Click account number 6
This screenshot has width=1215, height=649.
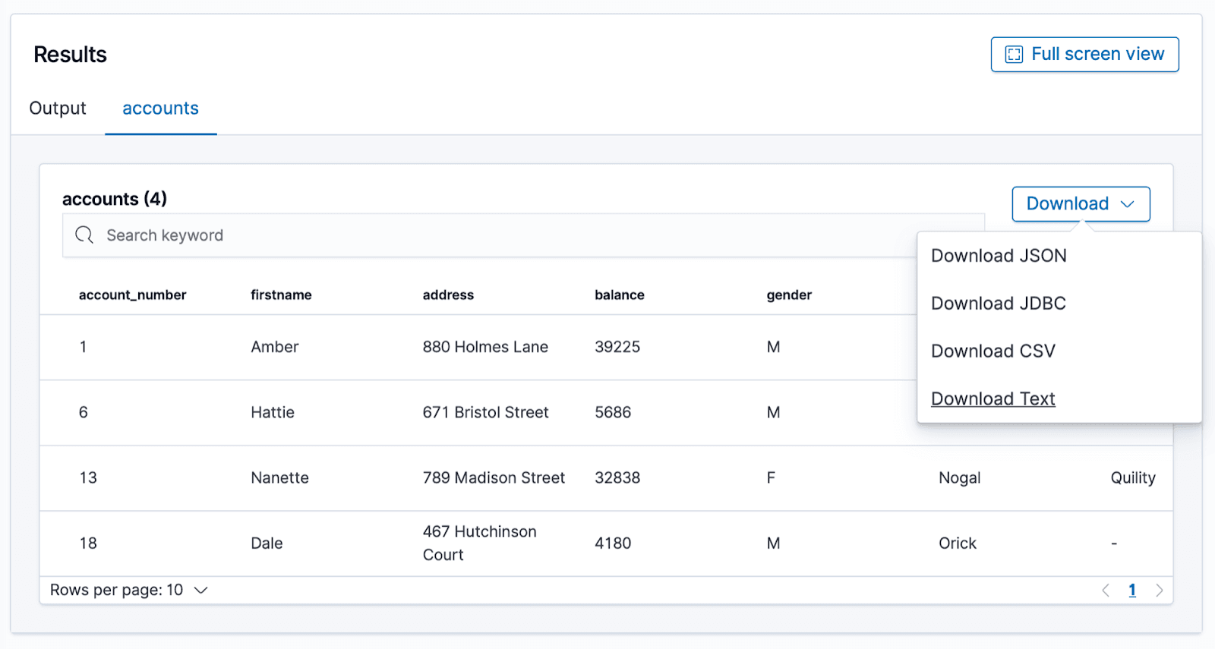[x=84, y=412]
